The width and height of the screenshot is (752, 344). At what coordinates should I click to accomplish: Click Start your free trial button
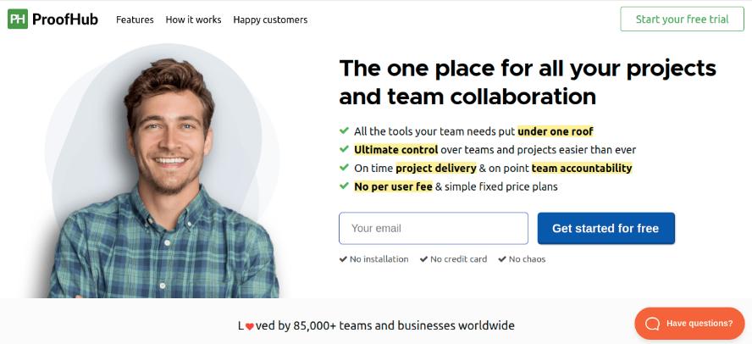[x=682, y=19]
